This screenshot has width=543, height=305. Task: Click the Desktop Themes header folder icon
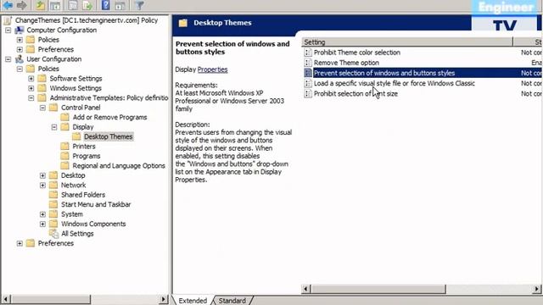[183, 23]
